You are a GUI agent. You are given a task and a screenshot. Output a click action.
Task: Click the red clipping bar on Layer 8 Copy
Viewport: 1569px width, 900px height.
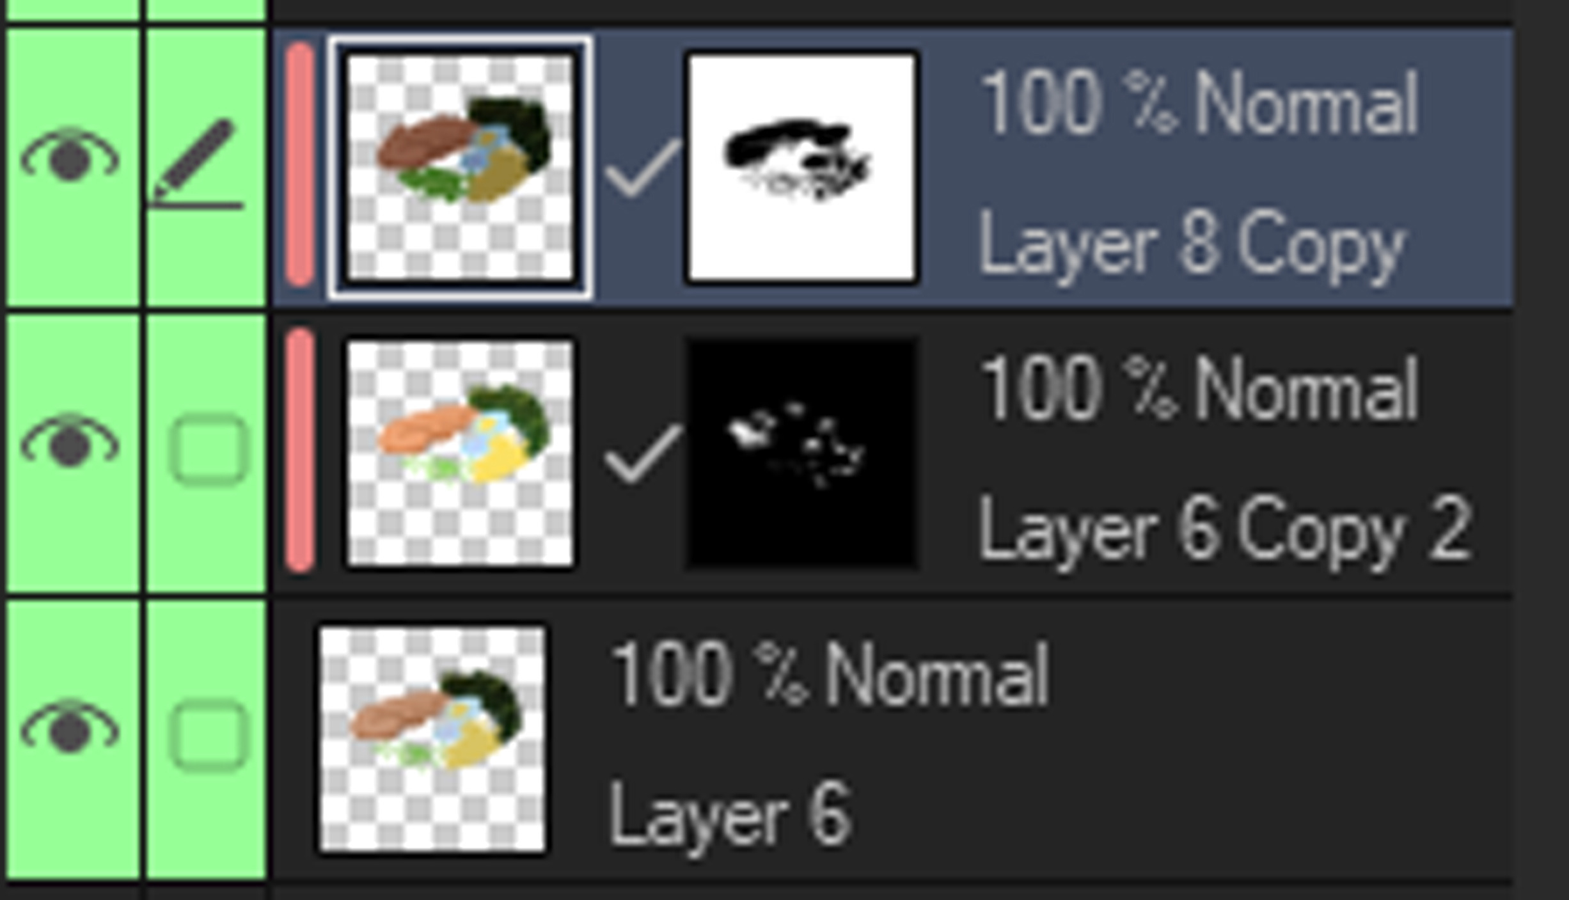point(300,164)
